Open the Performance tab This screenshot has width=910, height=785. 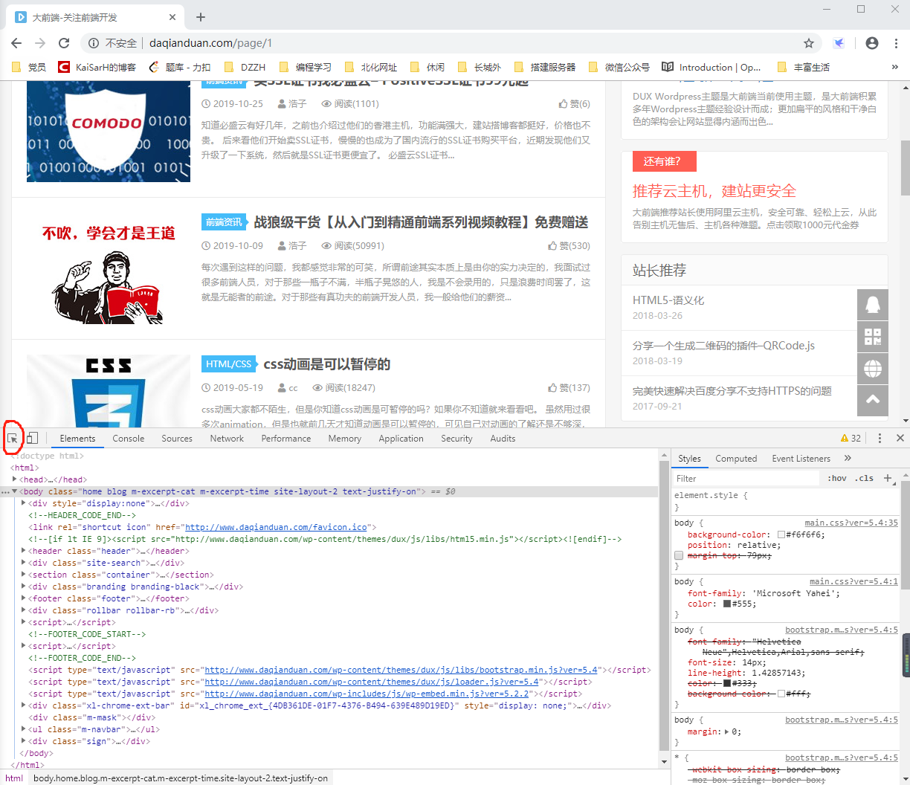[x=286, y=439]
